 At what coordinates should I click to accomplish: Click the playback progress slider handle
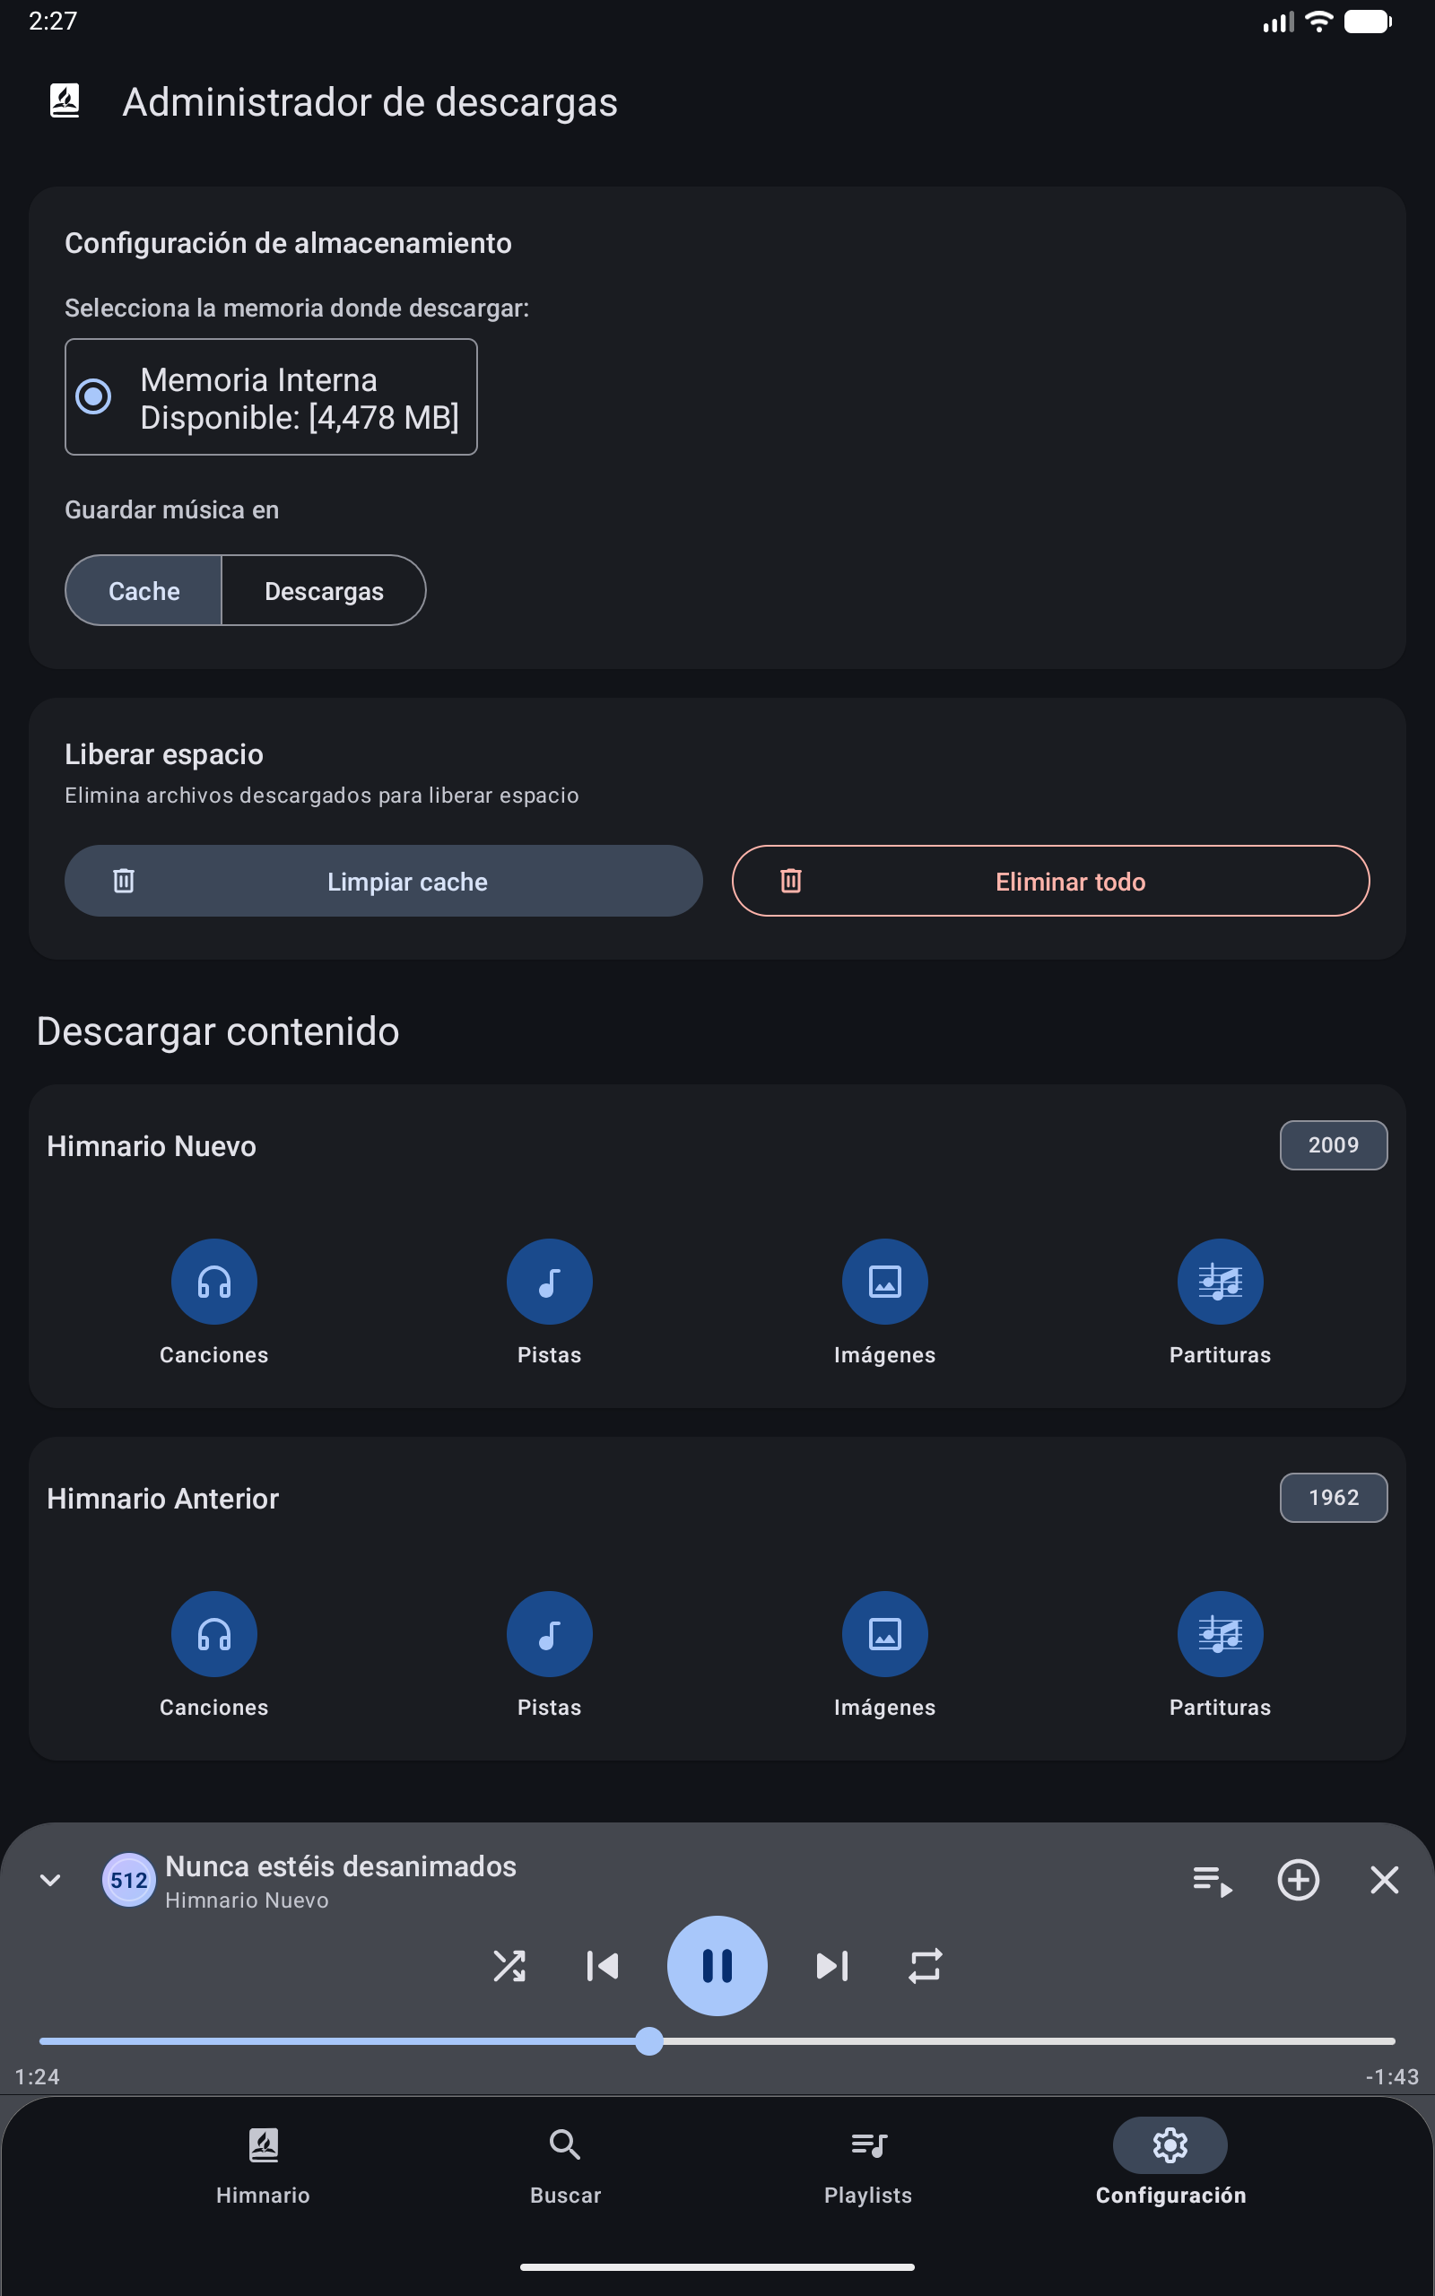(649, 2040)
